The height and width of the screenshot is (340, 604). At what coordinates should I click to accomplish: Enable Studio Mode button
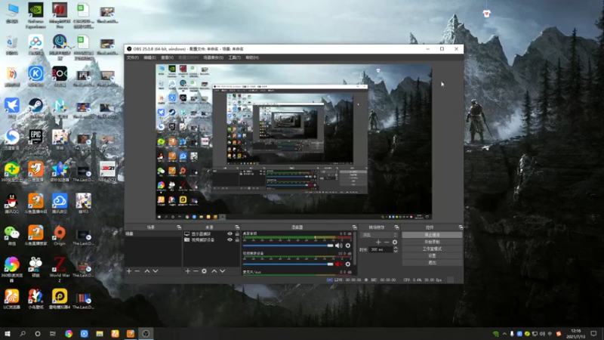pos(432,249)
